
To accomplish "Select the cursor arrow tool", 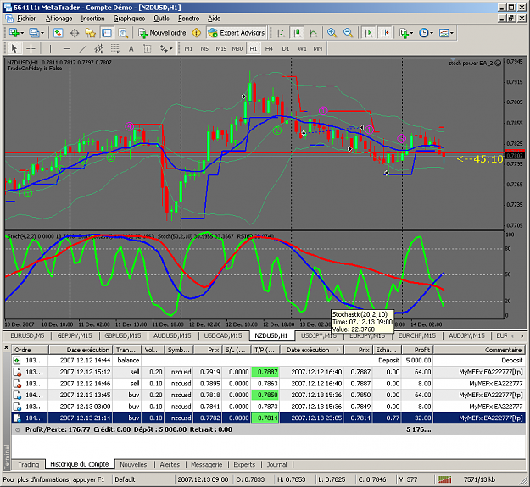I will point(14,48).
